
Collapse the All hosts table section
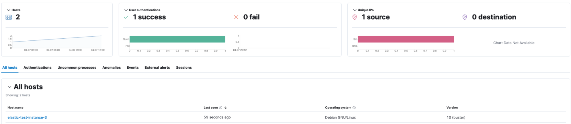[x=10, y=87]
